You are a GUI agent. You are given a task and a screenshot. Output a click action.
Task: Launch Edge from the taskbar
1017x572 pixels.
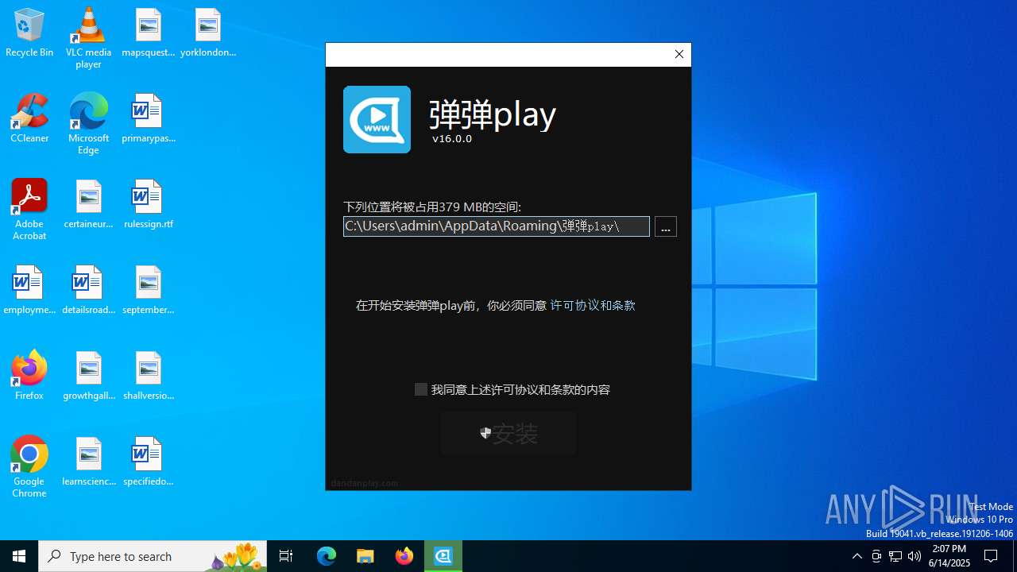(327, 556)
